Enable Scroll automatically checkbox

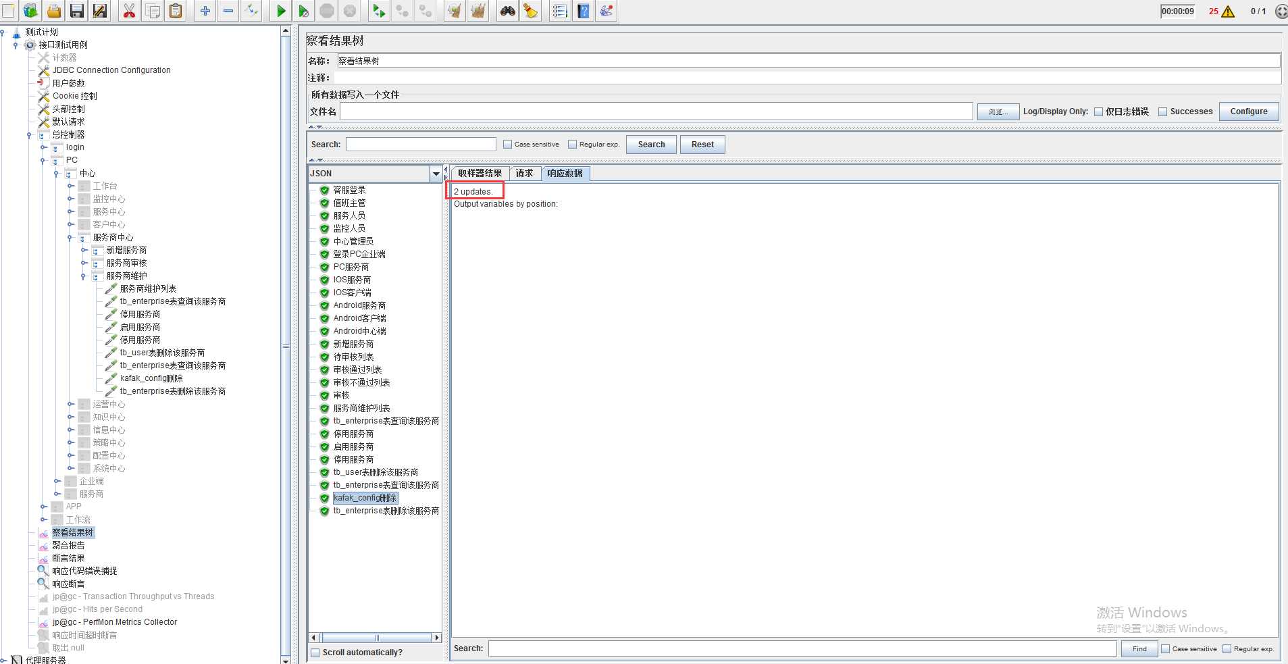(315, 653)
